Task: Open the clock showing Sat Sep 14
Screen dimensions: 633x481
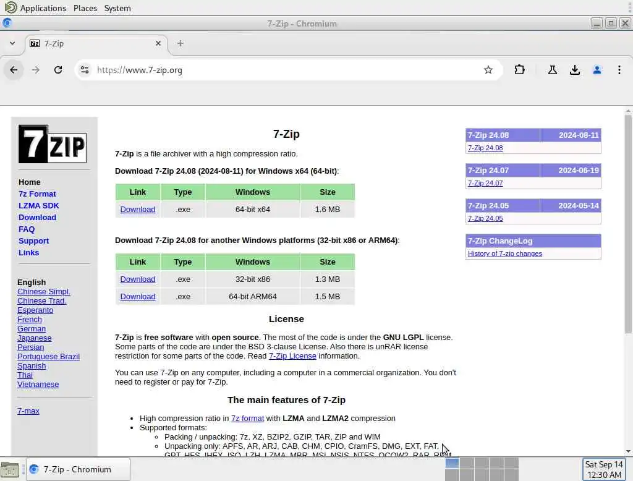Action: click(x=604, y=469)
